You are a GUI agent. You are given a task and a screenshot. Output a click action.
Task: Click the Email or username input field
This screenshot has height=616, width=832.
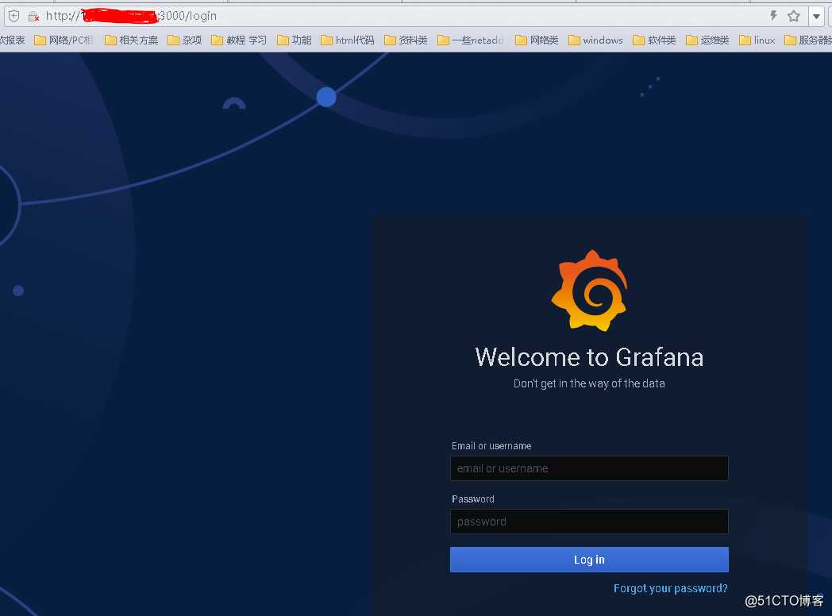pos(589,468)
